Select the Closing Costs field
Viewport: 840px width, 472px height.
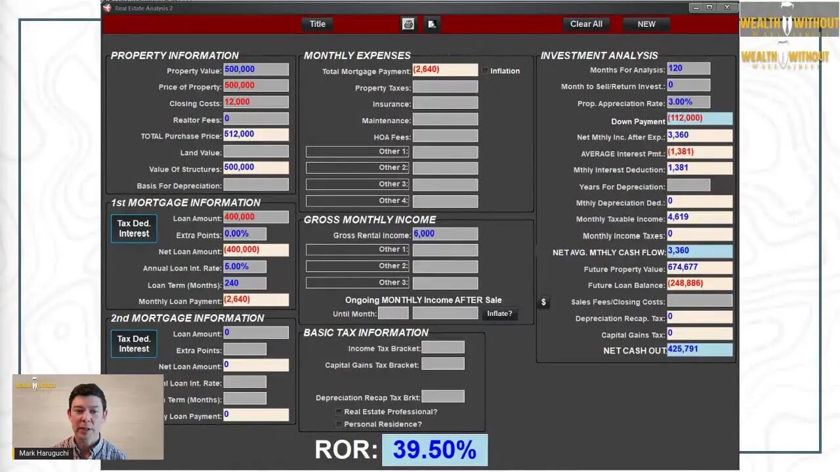256,102
